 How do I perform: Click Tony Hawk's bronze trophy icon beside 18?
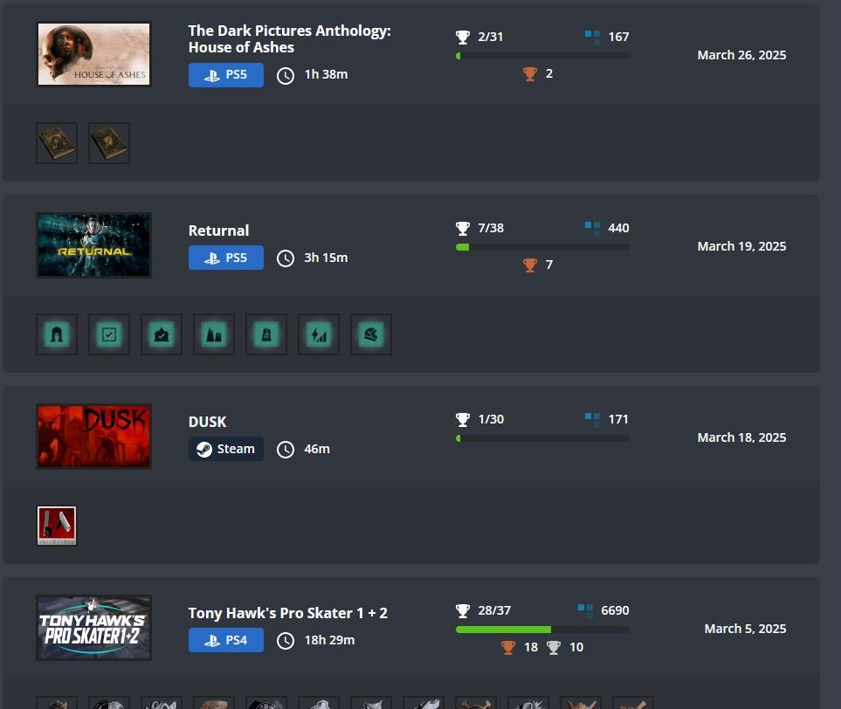[x=508, y=647]
